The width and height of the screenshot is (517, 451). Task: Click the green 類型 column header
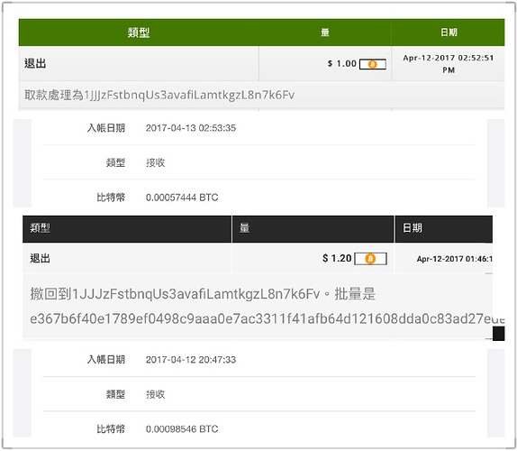[x=139, y=32]
